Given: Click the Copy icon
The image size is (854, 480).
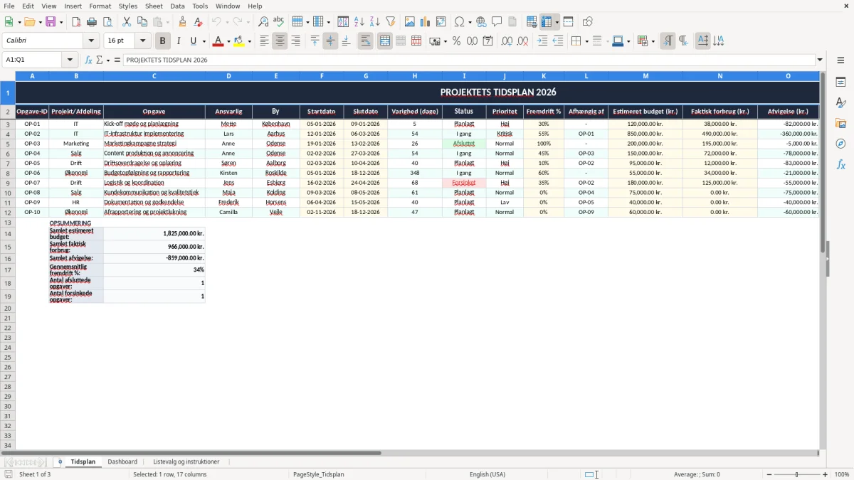Looking at the screenshot, I should tap(142, 22).
